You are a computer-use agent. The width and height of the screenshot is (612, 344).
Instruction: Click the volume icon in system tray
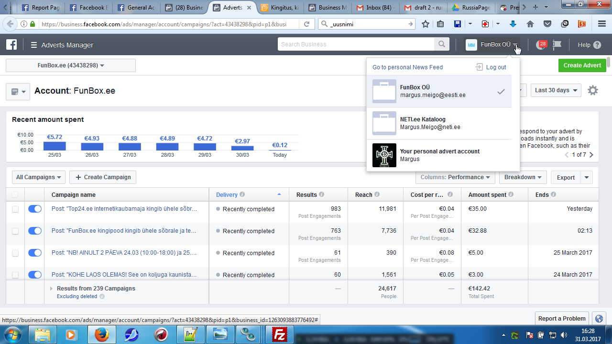pos(564,334)
